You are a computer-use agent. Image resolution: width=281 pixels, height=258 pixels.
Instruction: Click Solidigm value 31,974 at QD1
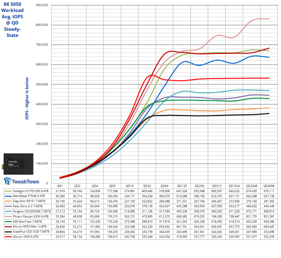(60, 191)
